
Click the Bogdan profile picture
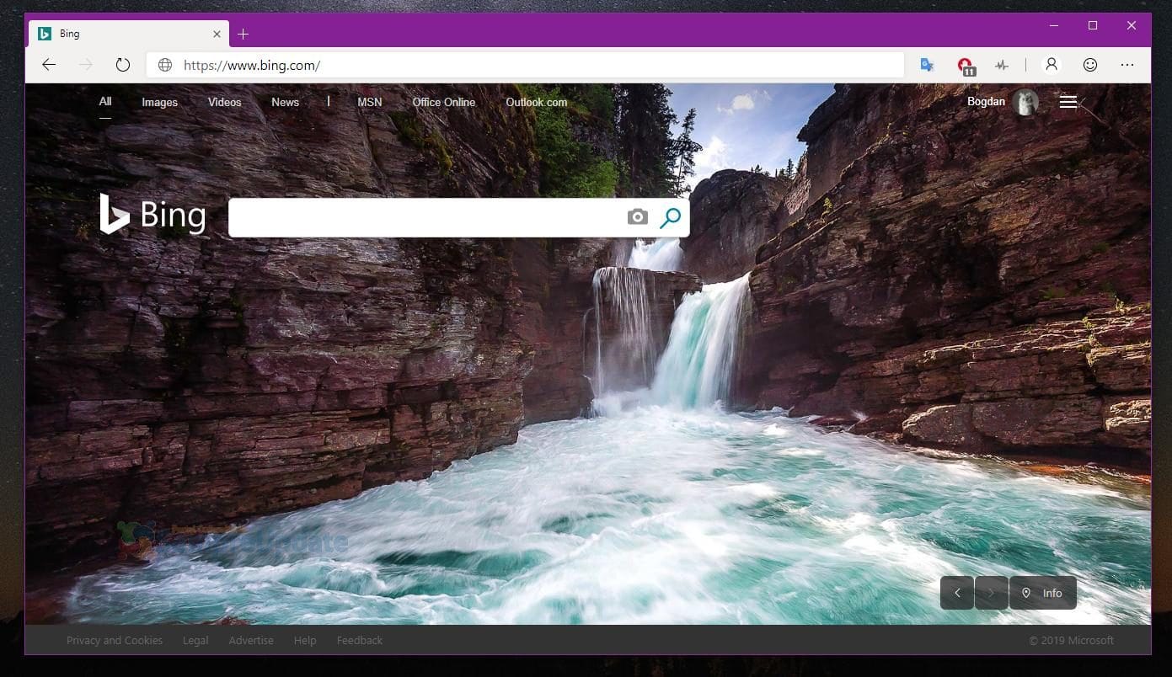(x=1025, y=102)
